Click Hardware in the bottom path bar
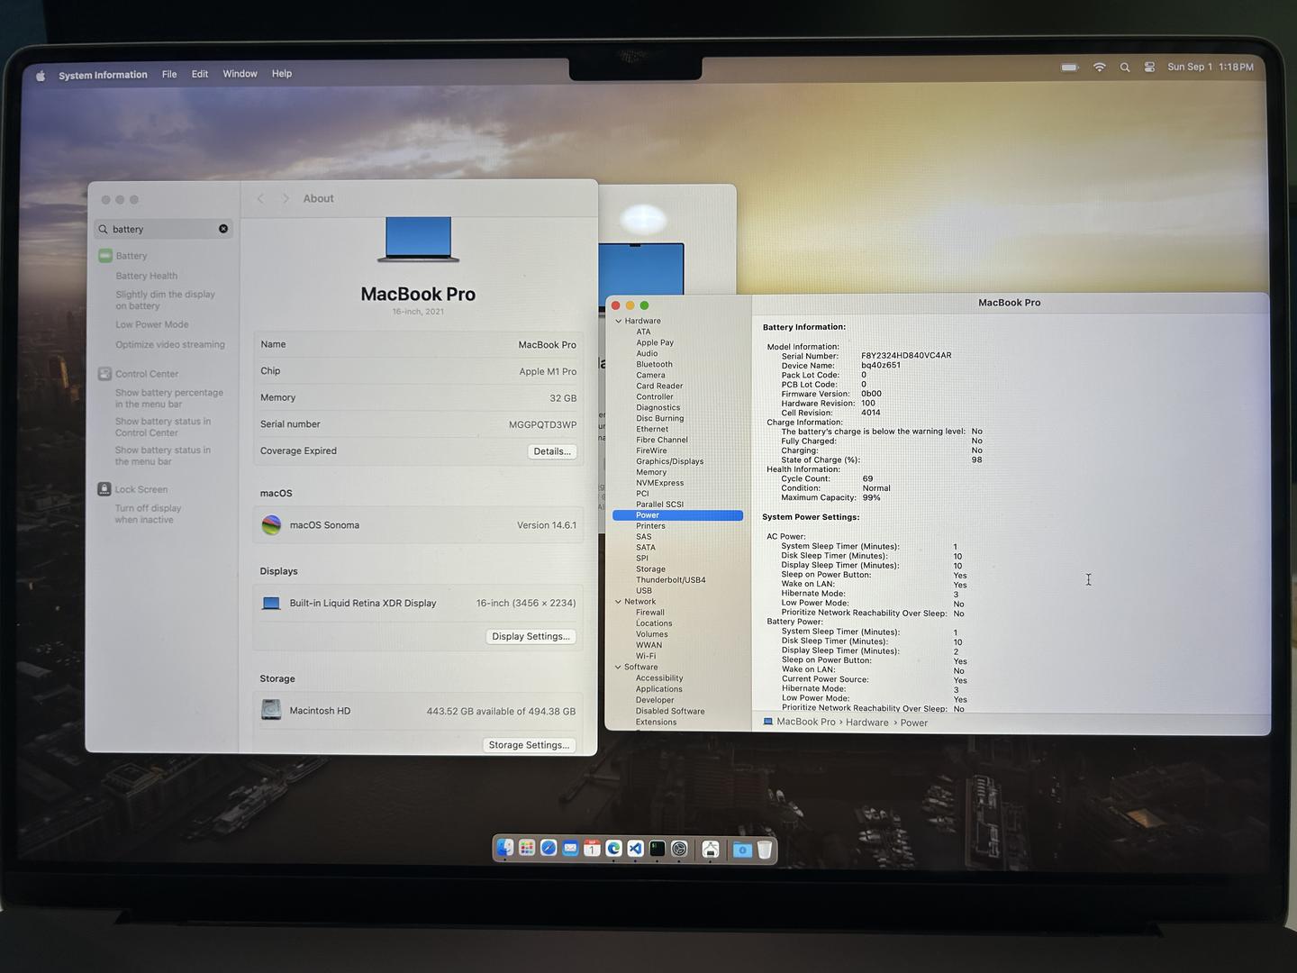Viewport: 1297px width, 973px height. (x=866, y=723)
